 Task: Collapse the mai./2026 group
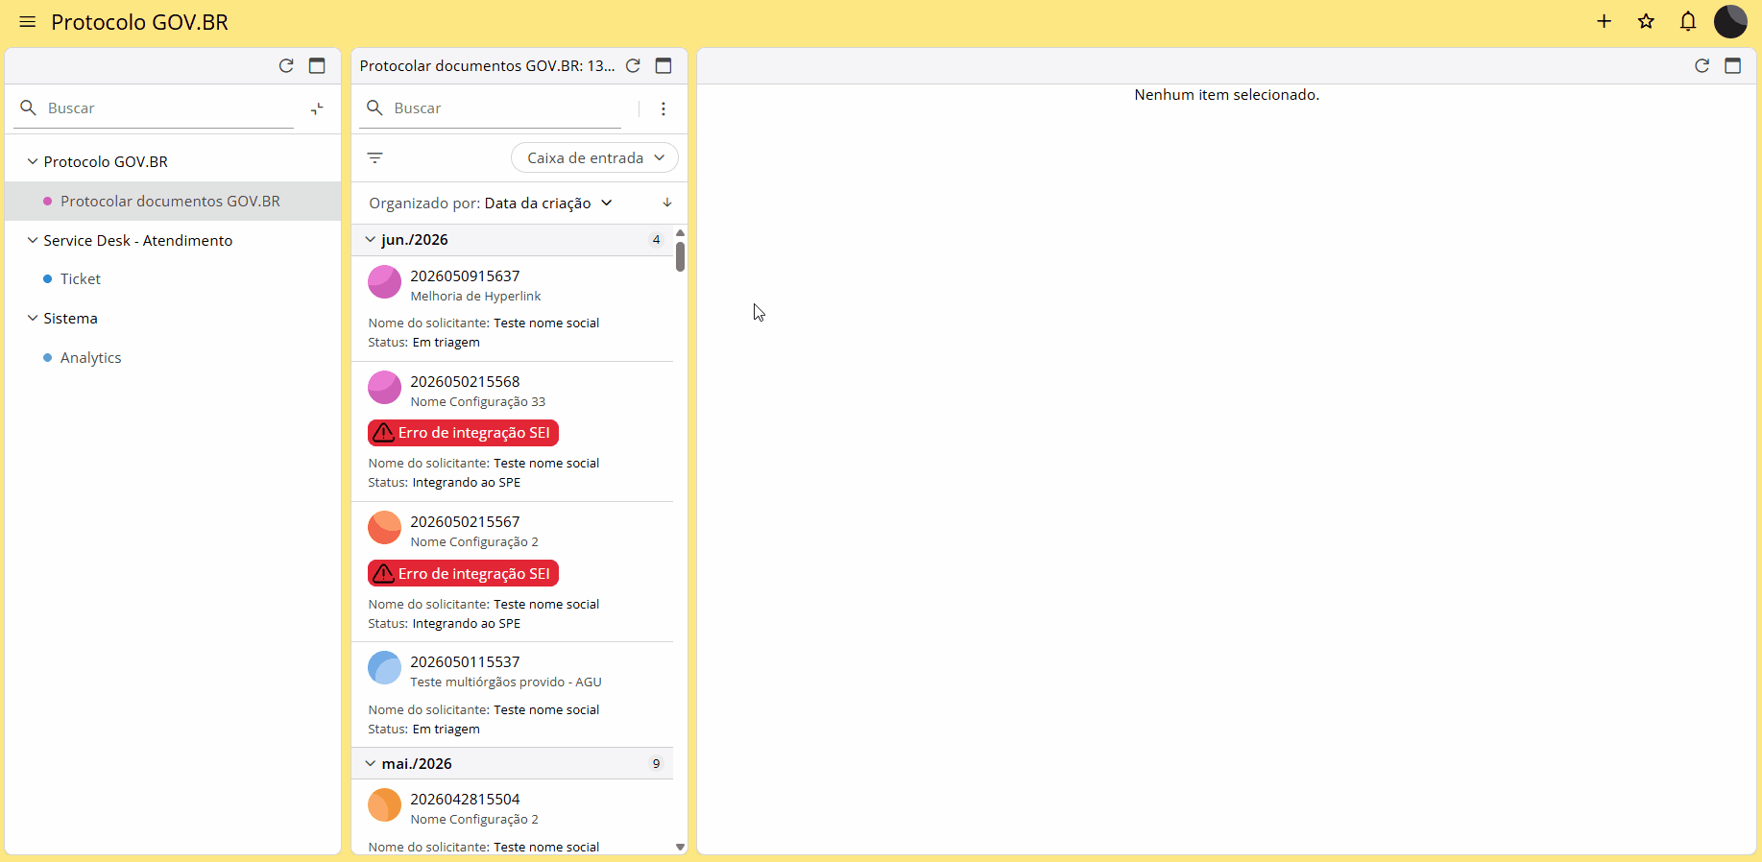(x=371, y=763)
